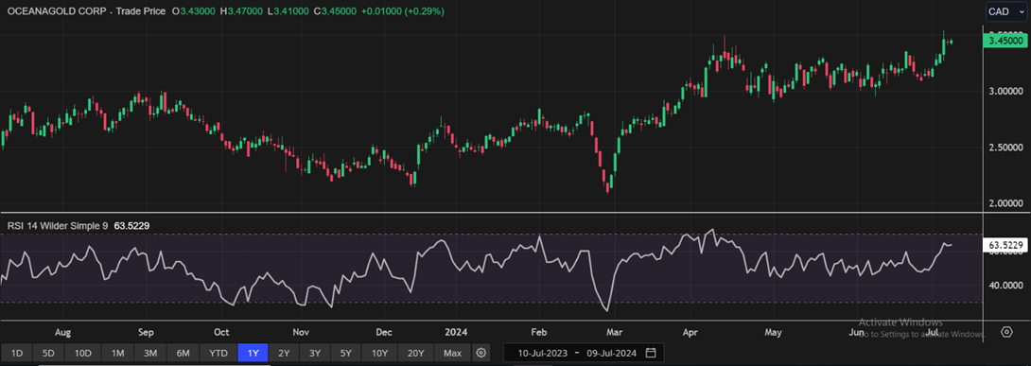Click the Oct label on time axis
Screen dimensions: 1031x366
point(221,333)
